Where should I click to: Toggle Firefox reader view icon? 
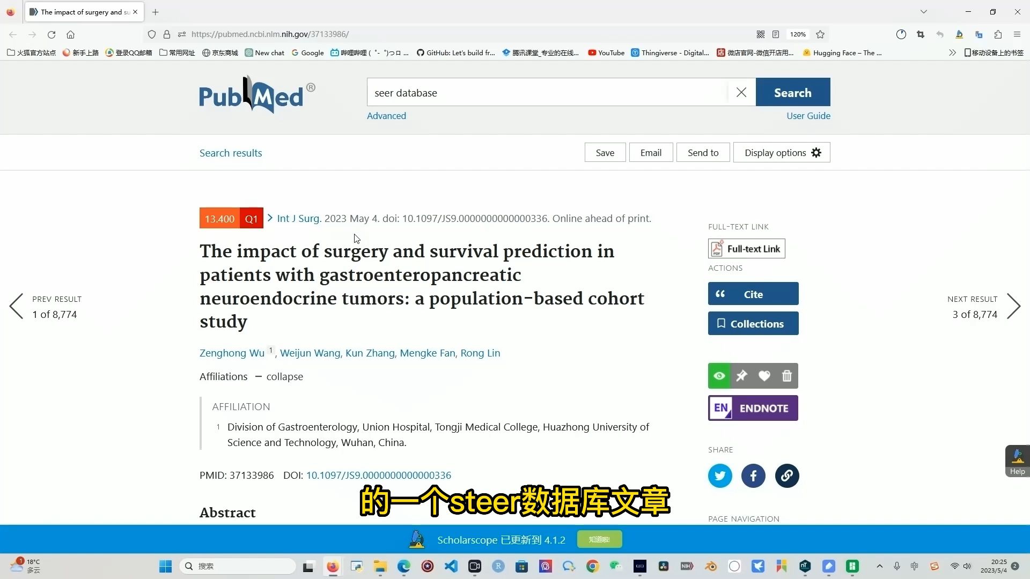coord(776,34)
